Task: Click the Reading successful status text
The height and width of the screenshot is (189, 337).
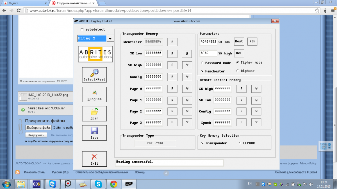Action: [x=135, y=162]
